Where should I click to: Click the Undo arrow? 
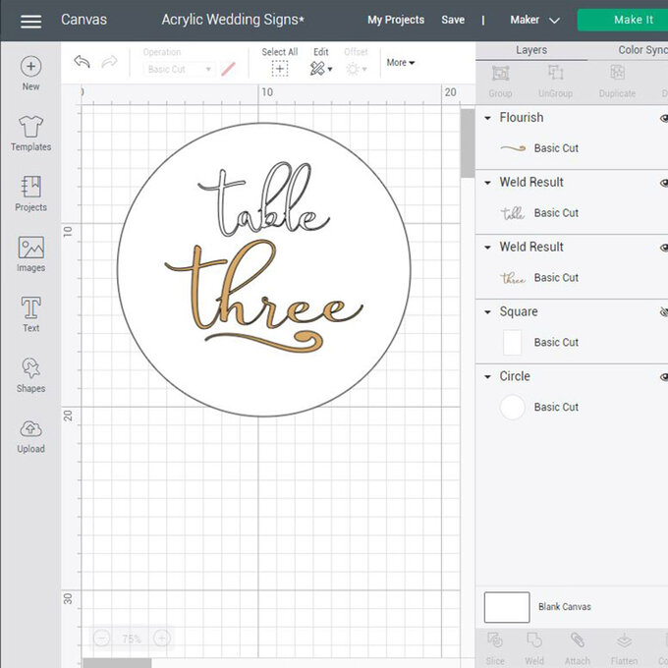point(83,62)
